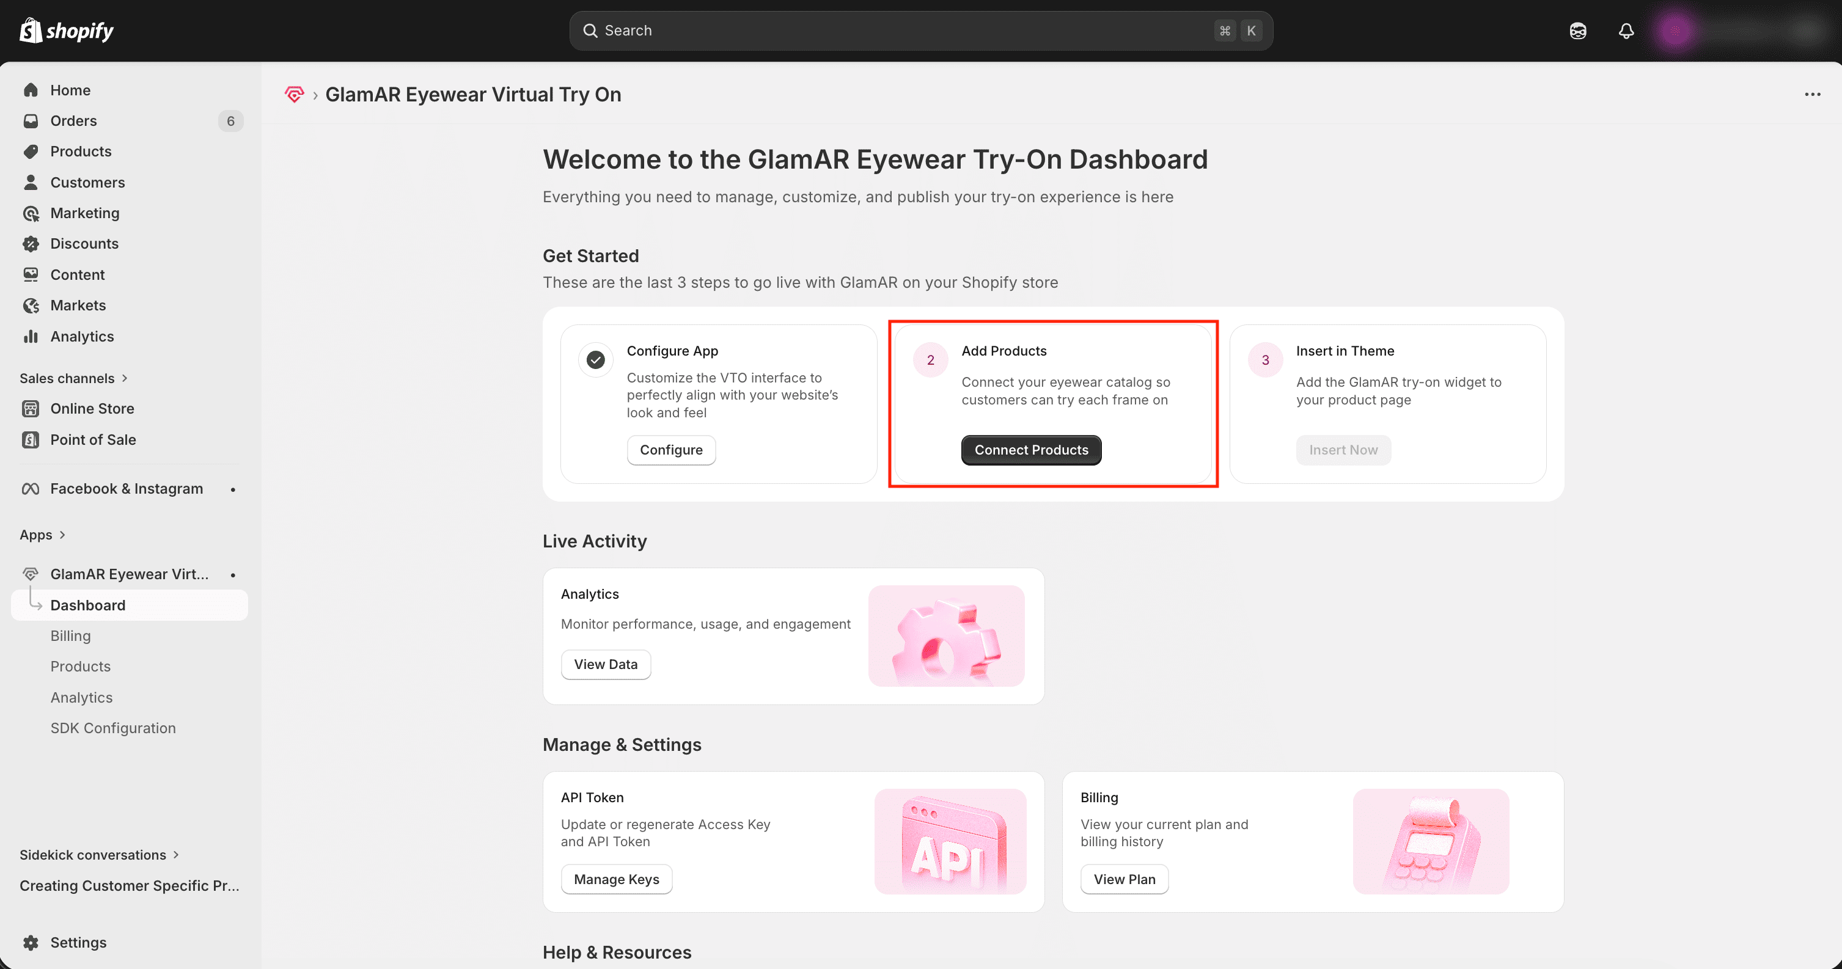This screenshot has height=969, width=1842.
Task: Click the Shopify logo icon
Action: coord(31,31)
